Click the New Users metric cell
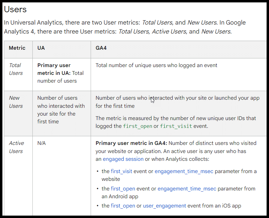269x218 pixels. pyautogui.click(x=16, y=102)
